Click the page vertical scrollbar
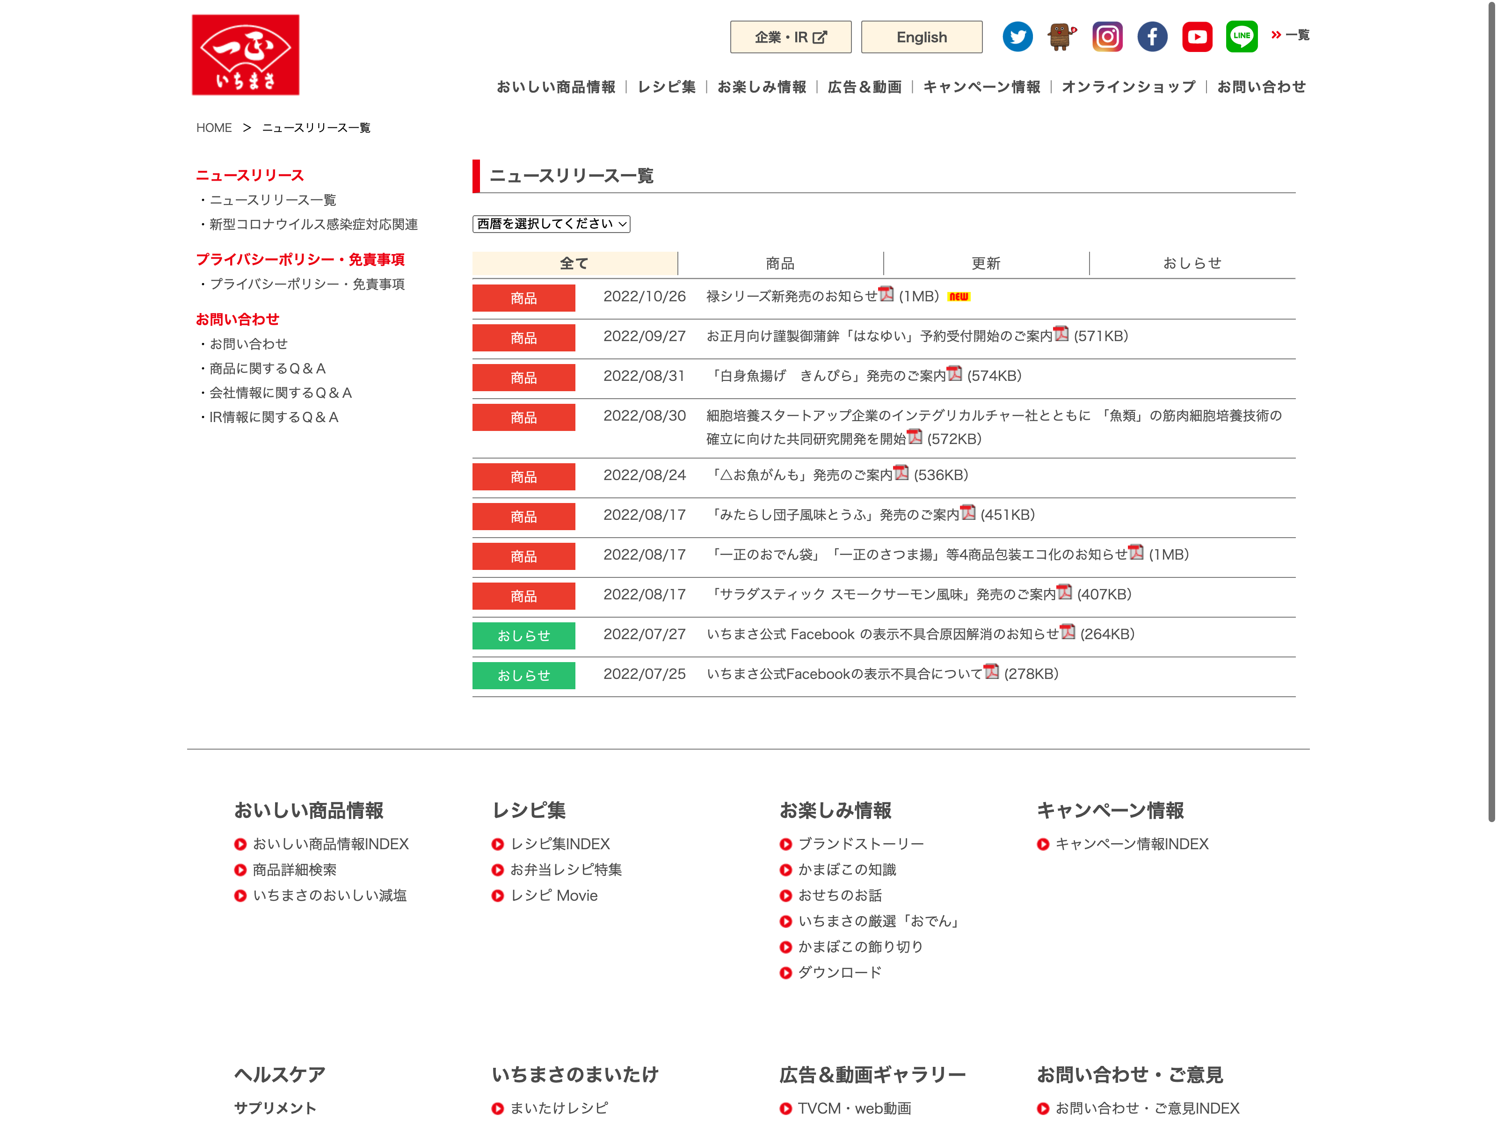1497x1123 pixels. (1491, 413)
